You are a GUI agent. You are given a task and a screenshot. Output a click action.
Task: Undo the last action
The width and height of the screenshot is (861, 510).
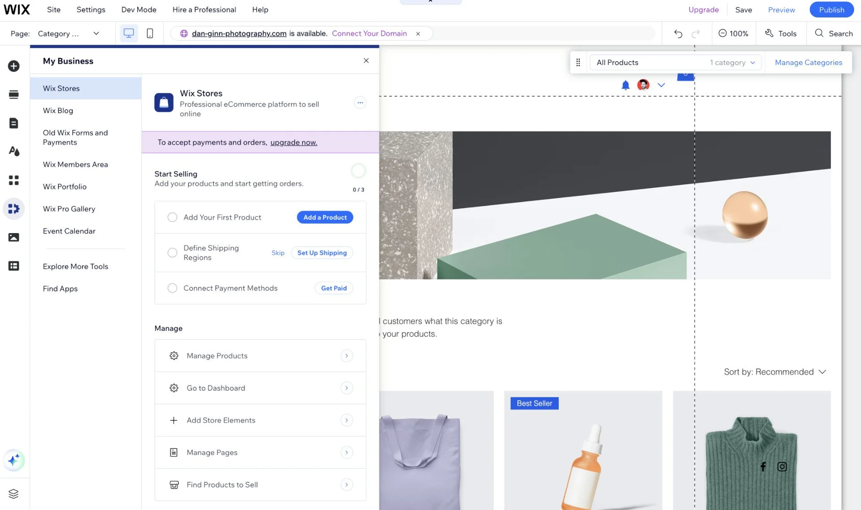678,34
